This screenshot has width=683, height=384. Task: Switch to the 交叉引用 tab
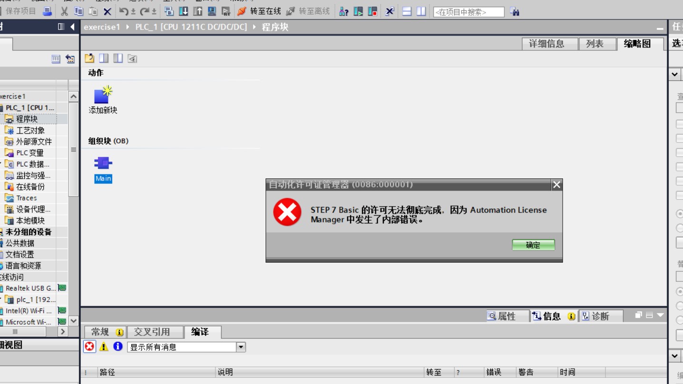(x=151, y=332)
